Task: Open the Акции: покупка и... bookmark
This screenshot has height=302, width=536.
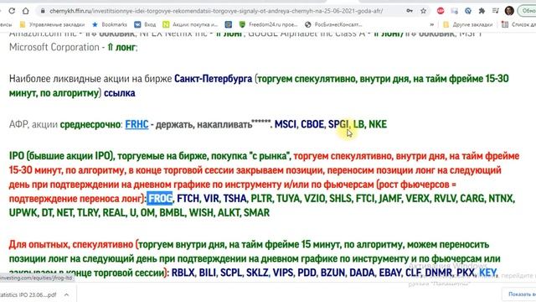Action: pos(190,24)
